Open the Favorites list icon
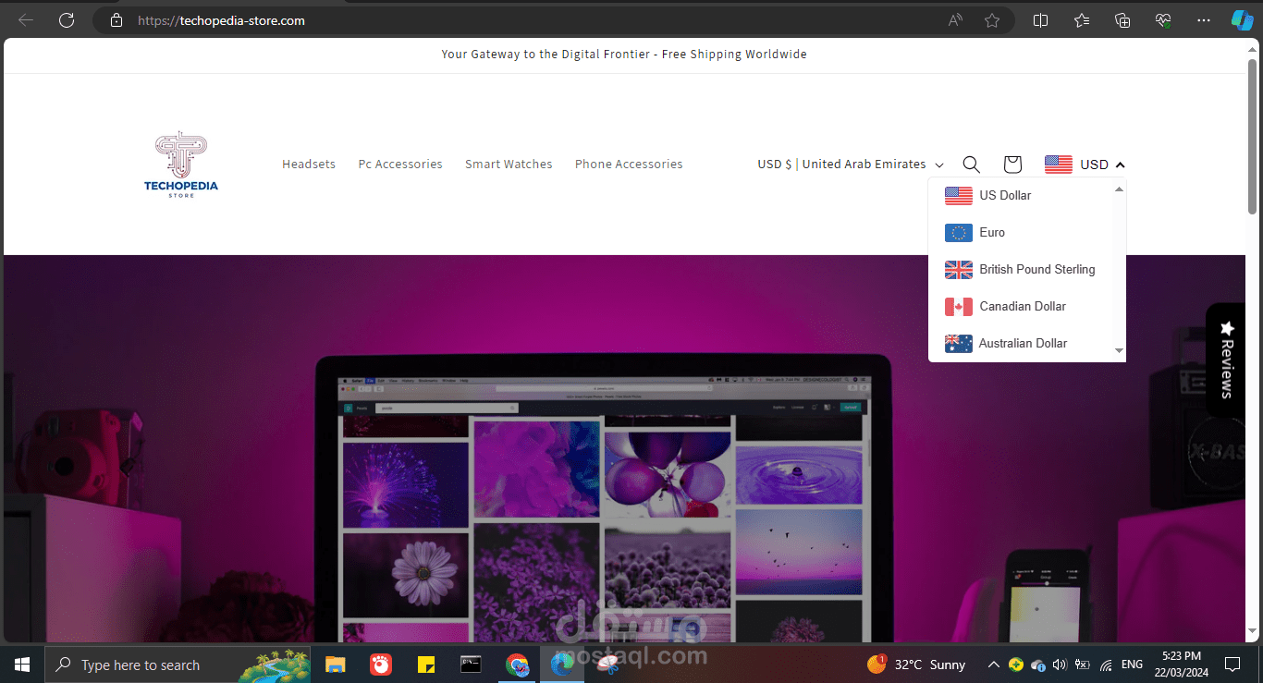This screenshot has width=1263, height=683. tap(1082, 20)
